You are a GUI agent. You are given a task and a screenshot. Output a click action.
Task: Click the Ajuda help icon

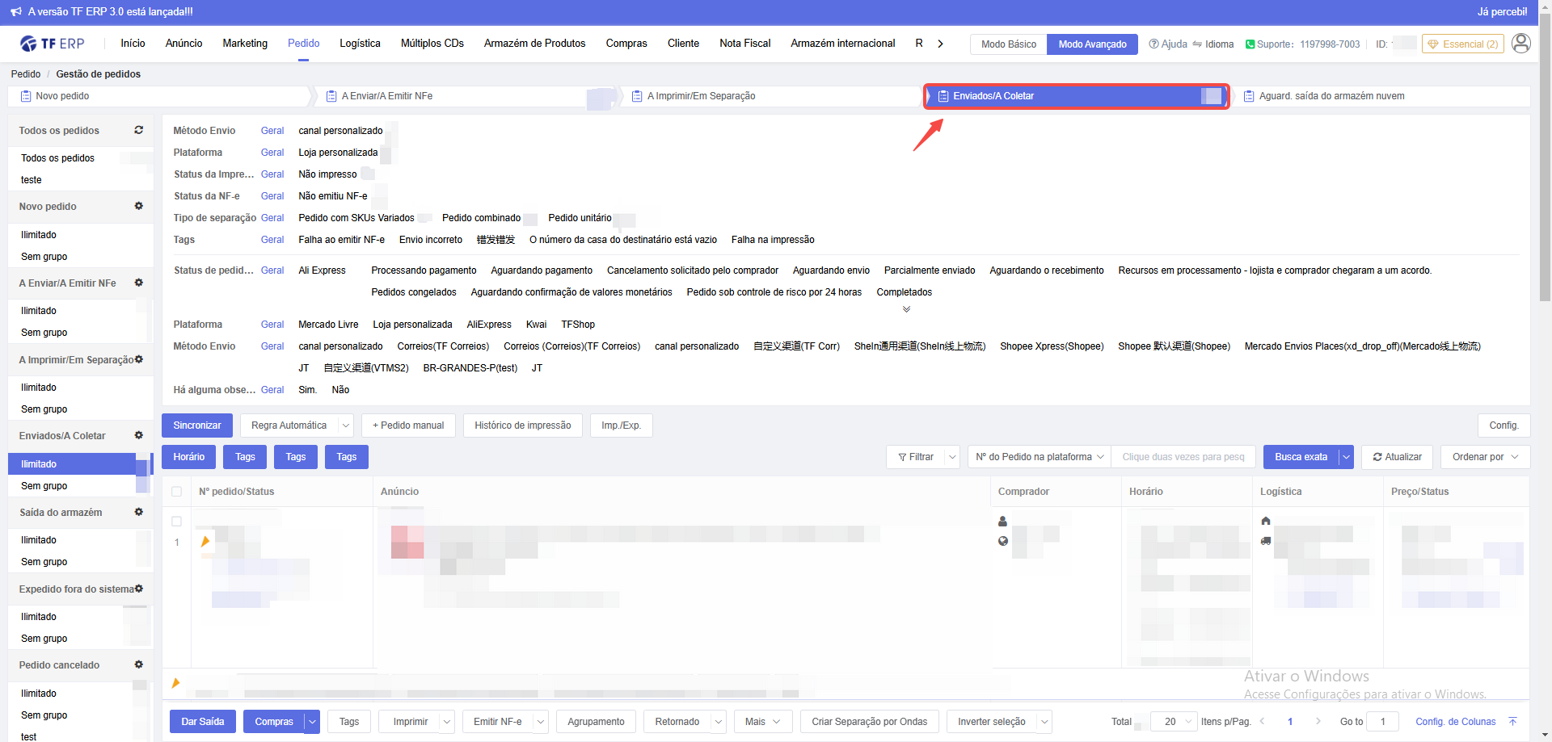[1153, 44]
